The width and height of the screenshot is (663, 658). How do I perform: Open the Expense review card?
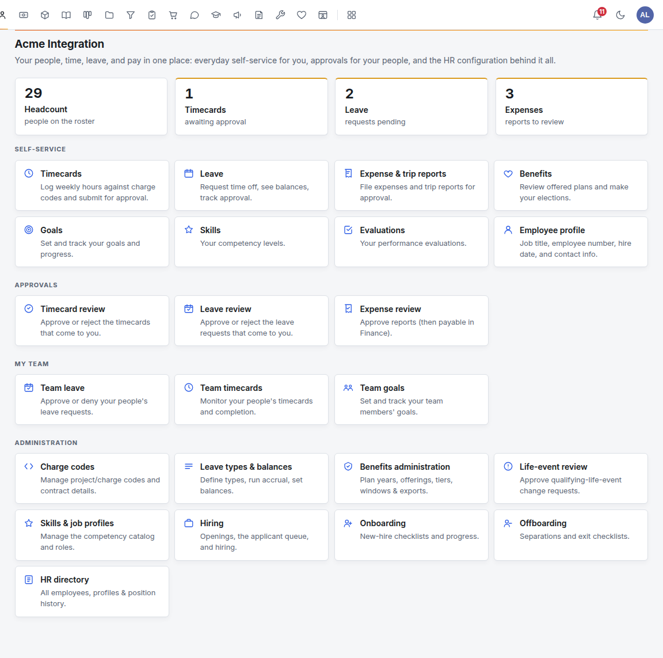click(x=411, y=321)
